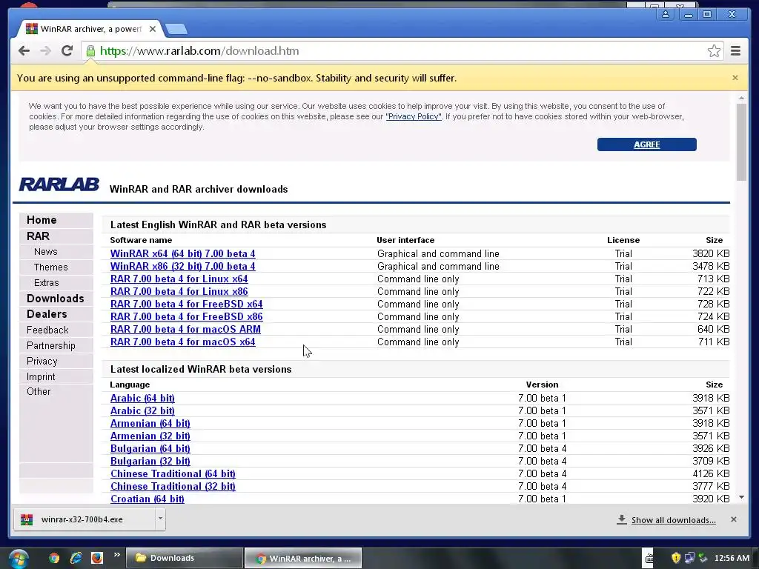Download RAR 7.00 beta 4 for macOS ARM
Viewport: 759px width, 569px height.
pyautogui.click(x=185, y=329)
